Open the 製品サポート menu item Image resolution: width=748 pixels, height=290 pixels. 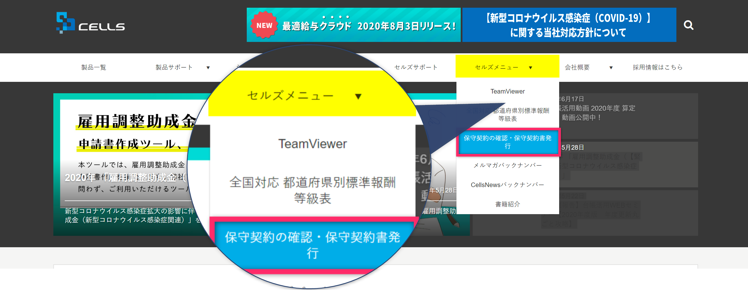(174, 67)
